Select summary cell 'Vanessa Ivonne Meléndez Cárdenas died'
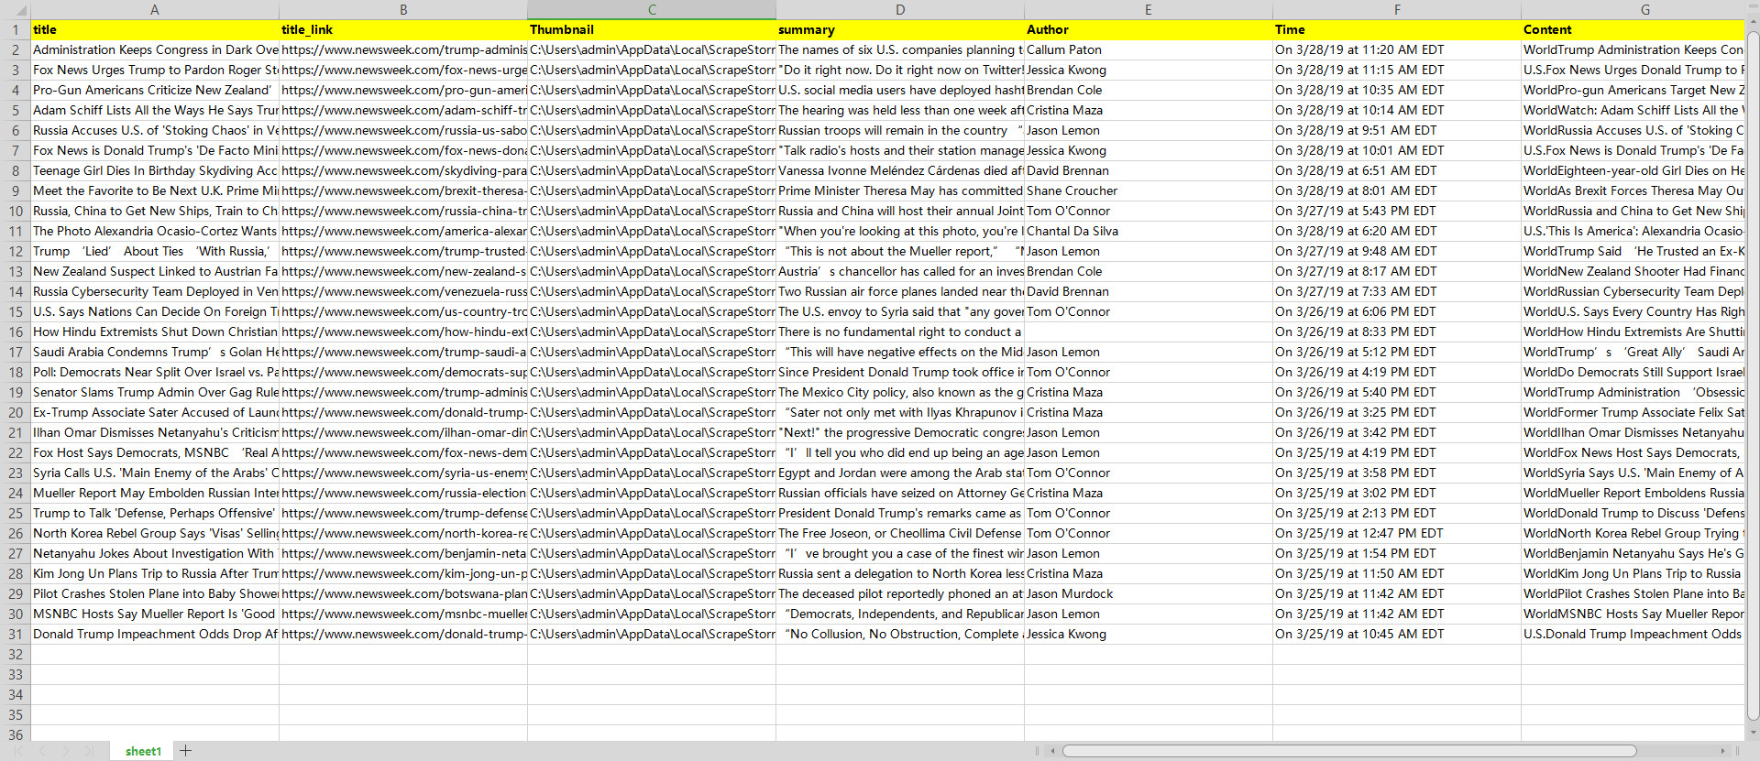 pyautogui.click(x=900, y=170)
